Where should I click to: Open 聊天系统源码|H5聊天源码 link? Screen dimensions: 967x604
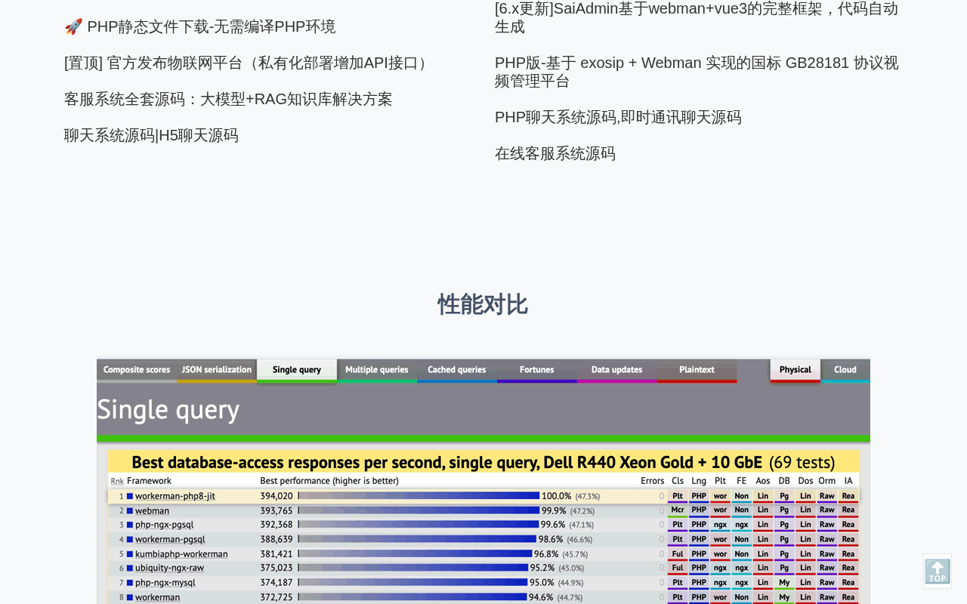coord(151,135)
